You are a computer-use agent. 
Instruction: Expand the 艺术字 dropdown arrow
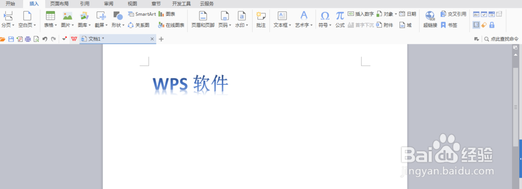[311, 25]
